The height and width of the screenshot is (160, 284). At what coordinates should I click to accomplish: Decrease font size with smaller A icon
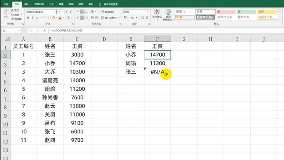click(x=71, y=12)
